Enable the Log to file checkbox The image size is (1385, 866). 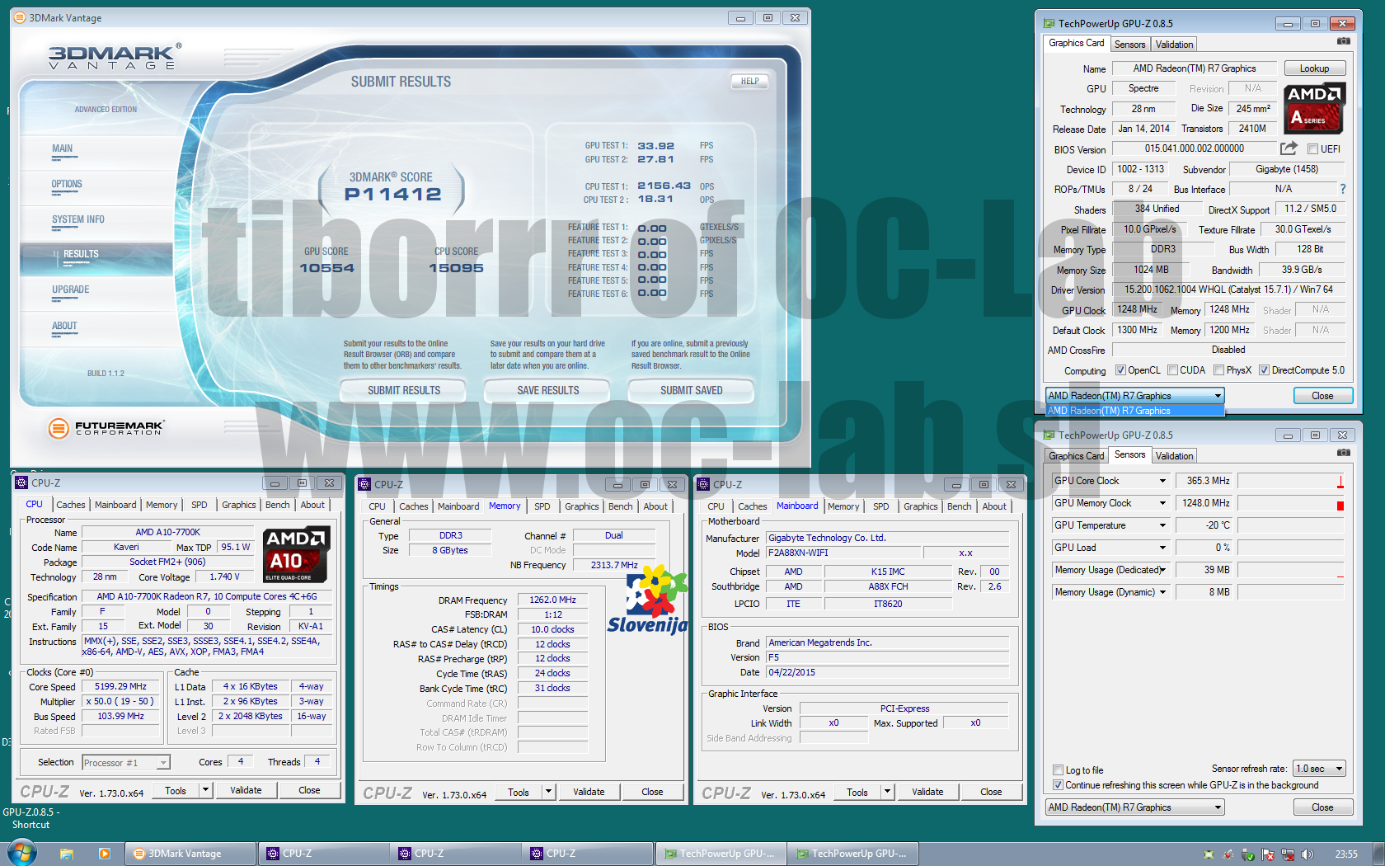1058,770
